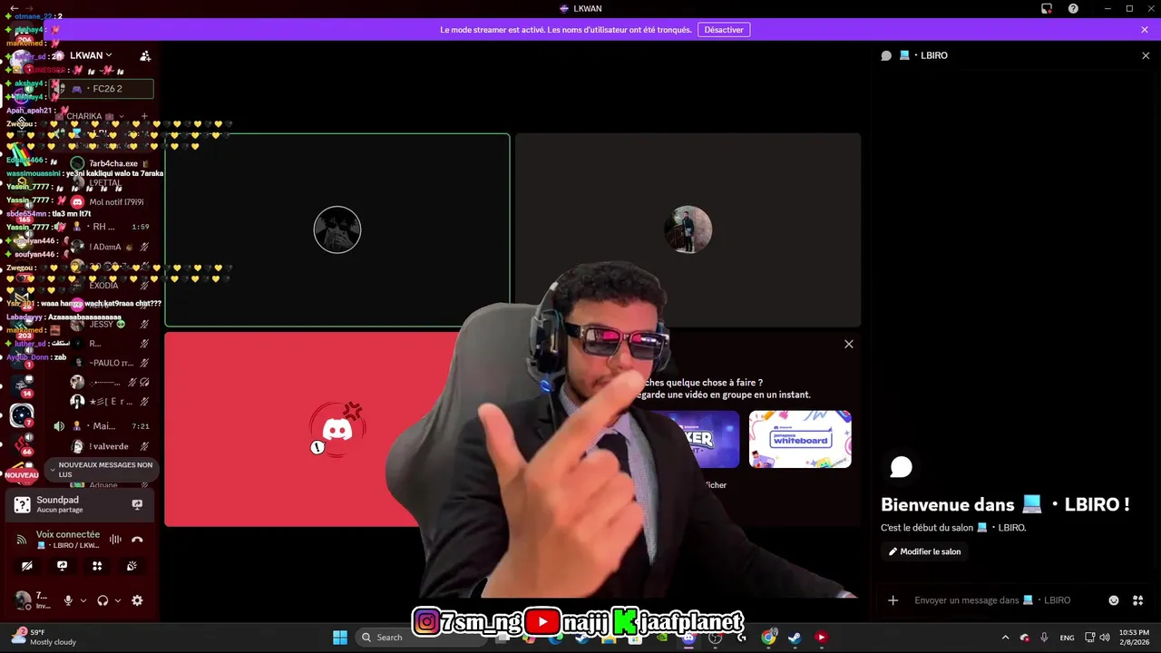Click the share your screen button

pos(62,566)
